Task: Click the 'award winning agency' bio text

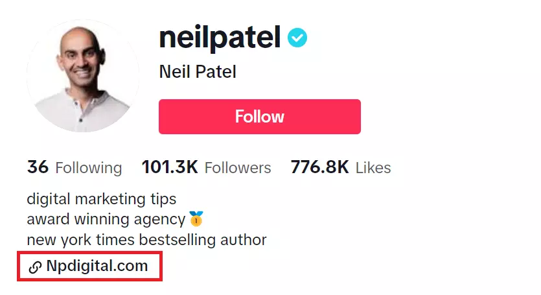Action: (106, 219)
